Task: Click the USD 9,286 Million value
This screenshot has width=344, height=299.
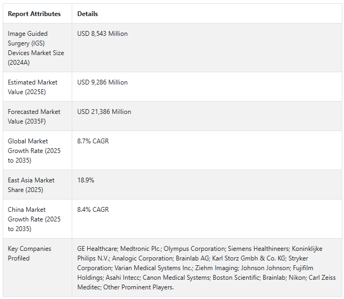Action: coord(102,82)
